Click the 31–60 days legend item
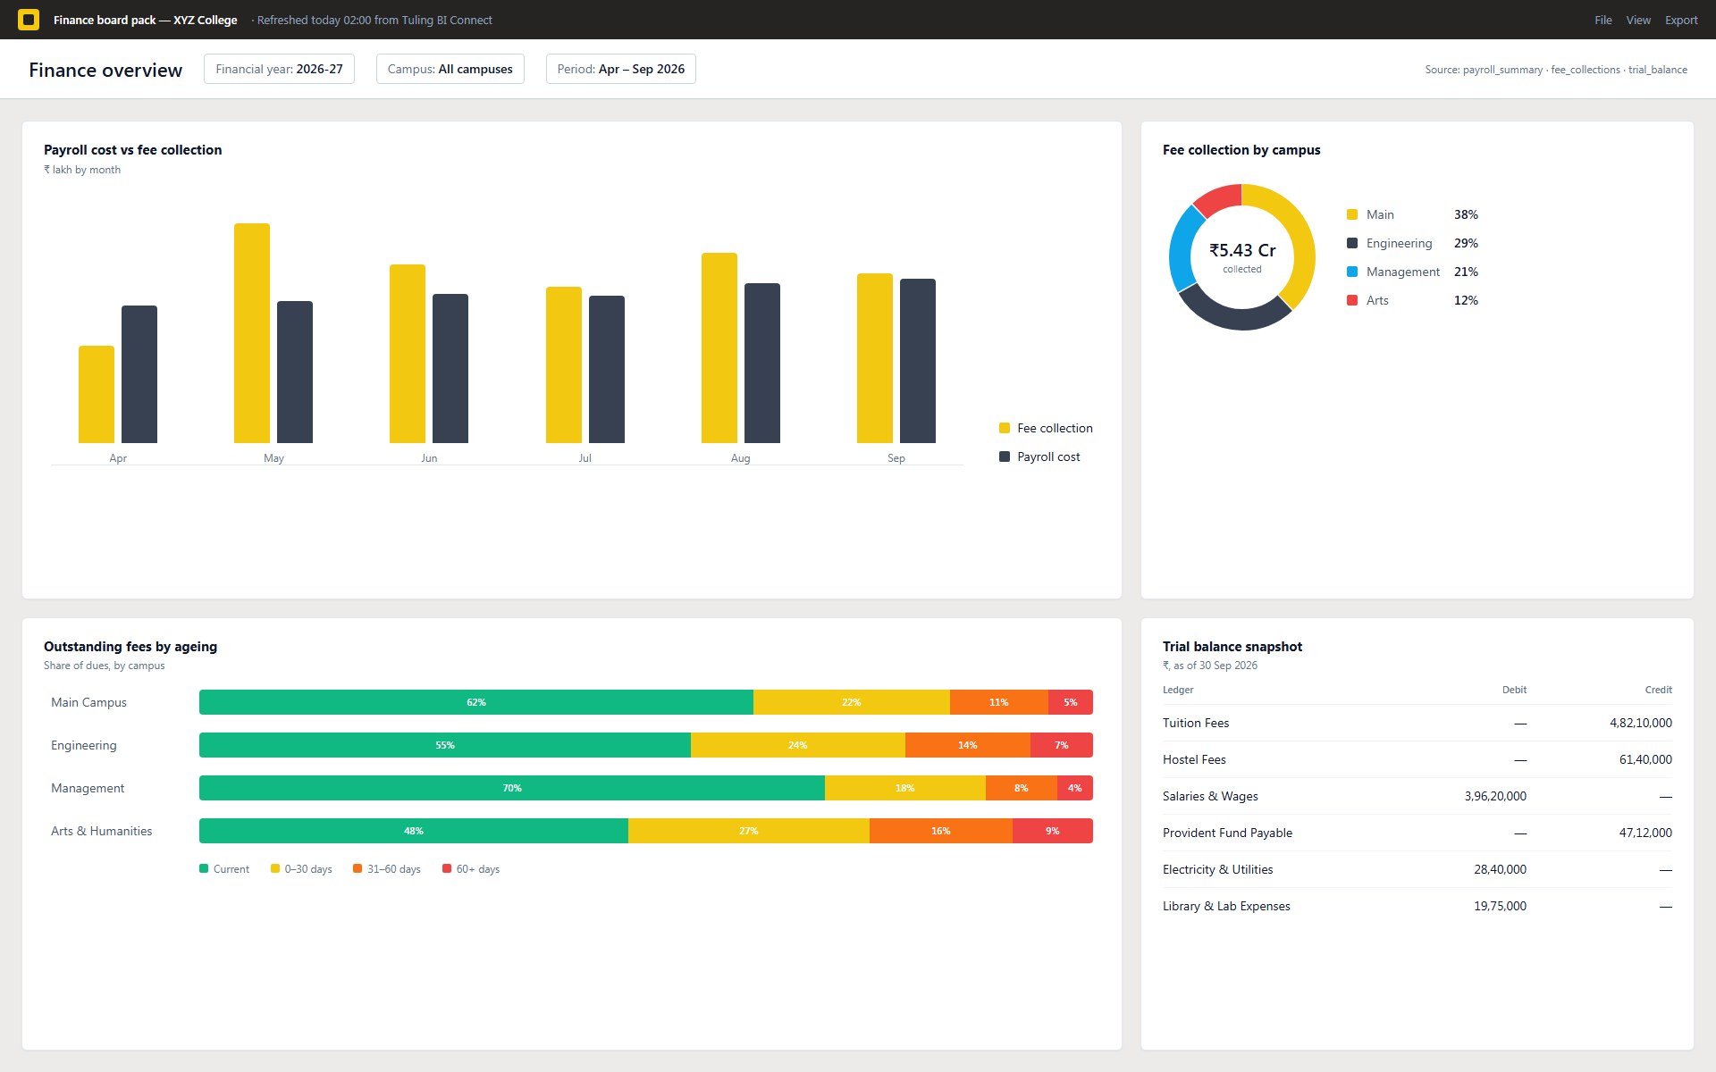Screen dimensions: 1716x1072 (387, 868)
